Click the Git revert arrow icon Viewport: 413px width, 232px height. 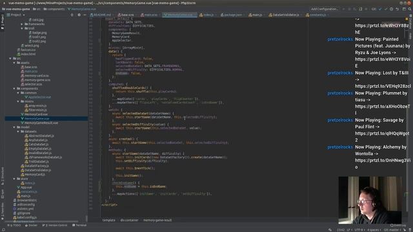tap(398, 9)
